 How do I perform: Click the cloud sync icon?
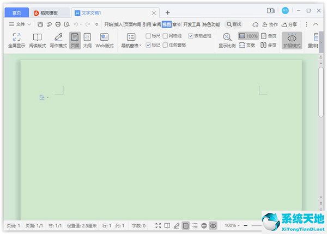[256, 24]
